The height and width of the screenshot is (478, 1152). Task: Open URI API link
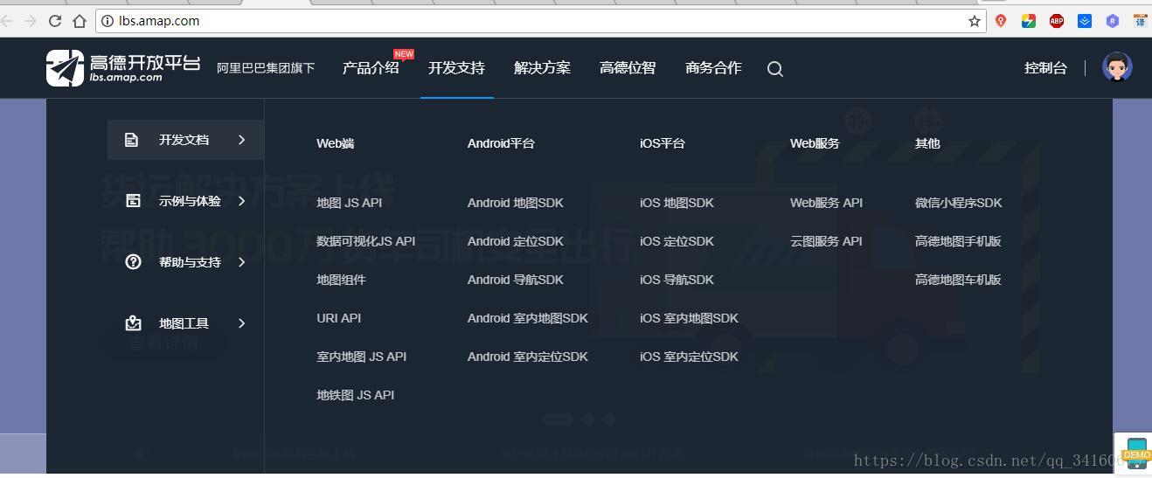point(338,318)
